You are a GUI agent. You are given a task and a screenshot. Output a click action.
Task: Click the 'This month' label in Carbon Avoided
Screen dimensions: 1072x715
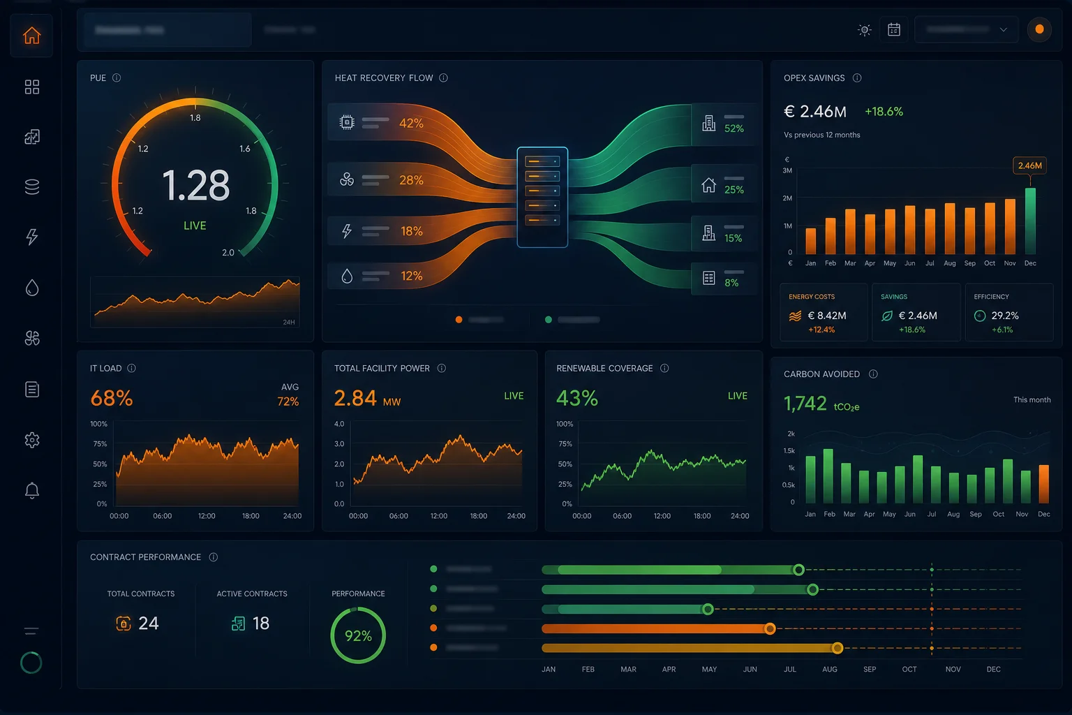[x=1032, y=400]
